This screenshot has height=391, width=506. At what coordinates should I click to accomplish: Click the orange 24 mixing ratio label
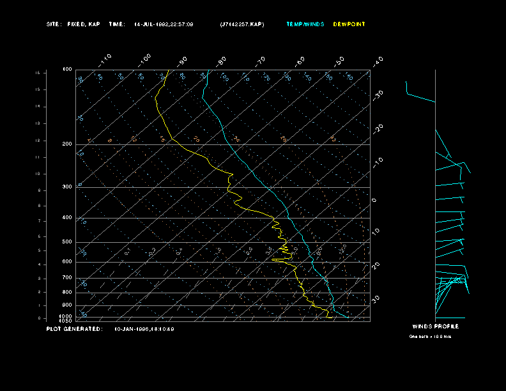(237, 139)
